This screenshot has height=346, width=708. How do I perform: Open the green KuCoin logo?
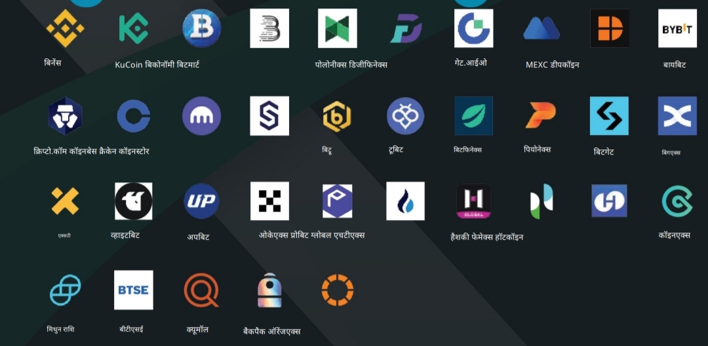[x=133, y=28]
